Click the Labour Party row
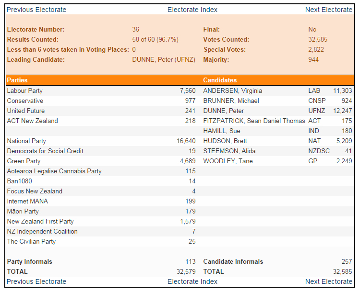 pyautogui.click(x=25, y=90)
